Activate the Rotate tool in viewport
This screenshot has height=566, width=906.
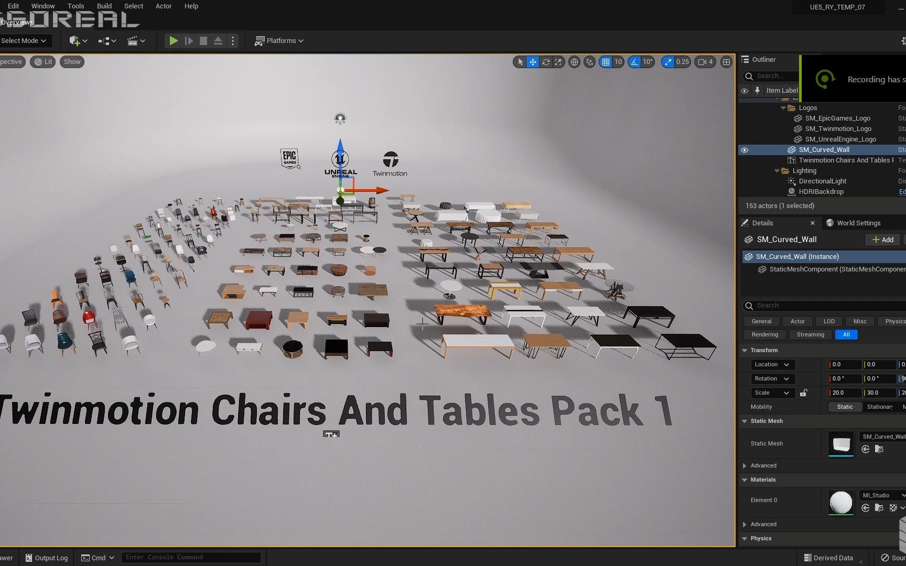click(x=546, y=62)
